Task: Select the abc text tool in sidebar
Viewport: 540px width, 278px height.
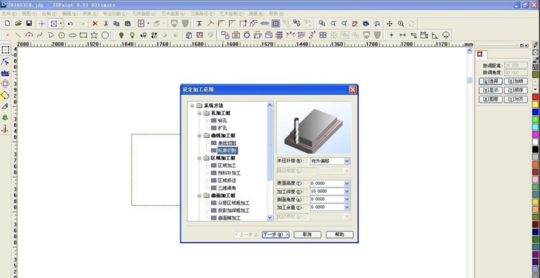Action: tap(5, 73)
